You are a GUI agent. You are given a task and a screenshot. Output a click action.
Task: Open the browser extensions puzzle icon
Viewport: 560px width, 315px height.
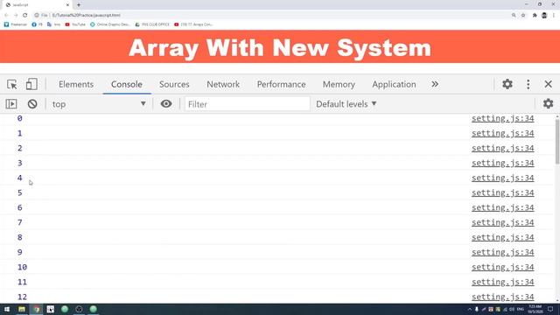coord(535,15)
